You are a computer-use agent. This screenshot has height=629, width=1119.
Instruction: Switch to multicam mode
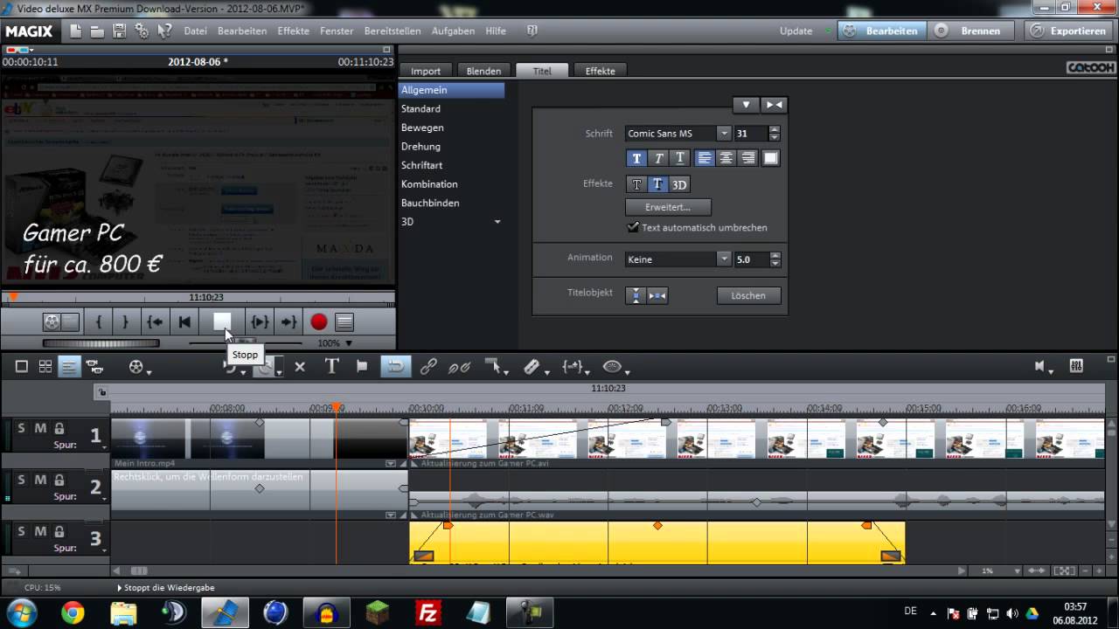click(x=94, y=367)
